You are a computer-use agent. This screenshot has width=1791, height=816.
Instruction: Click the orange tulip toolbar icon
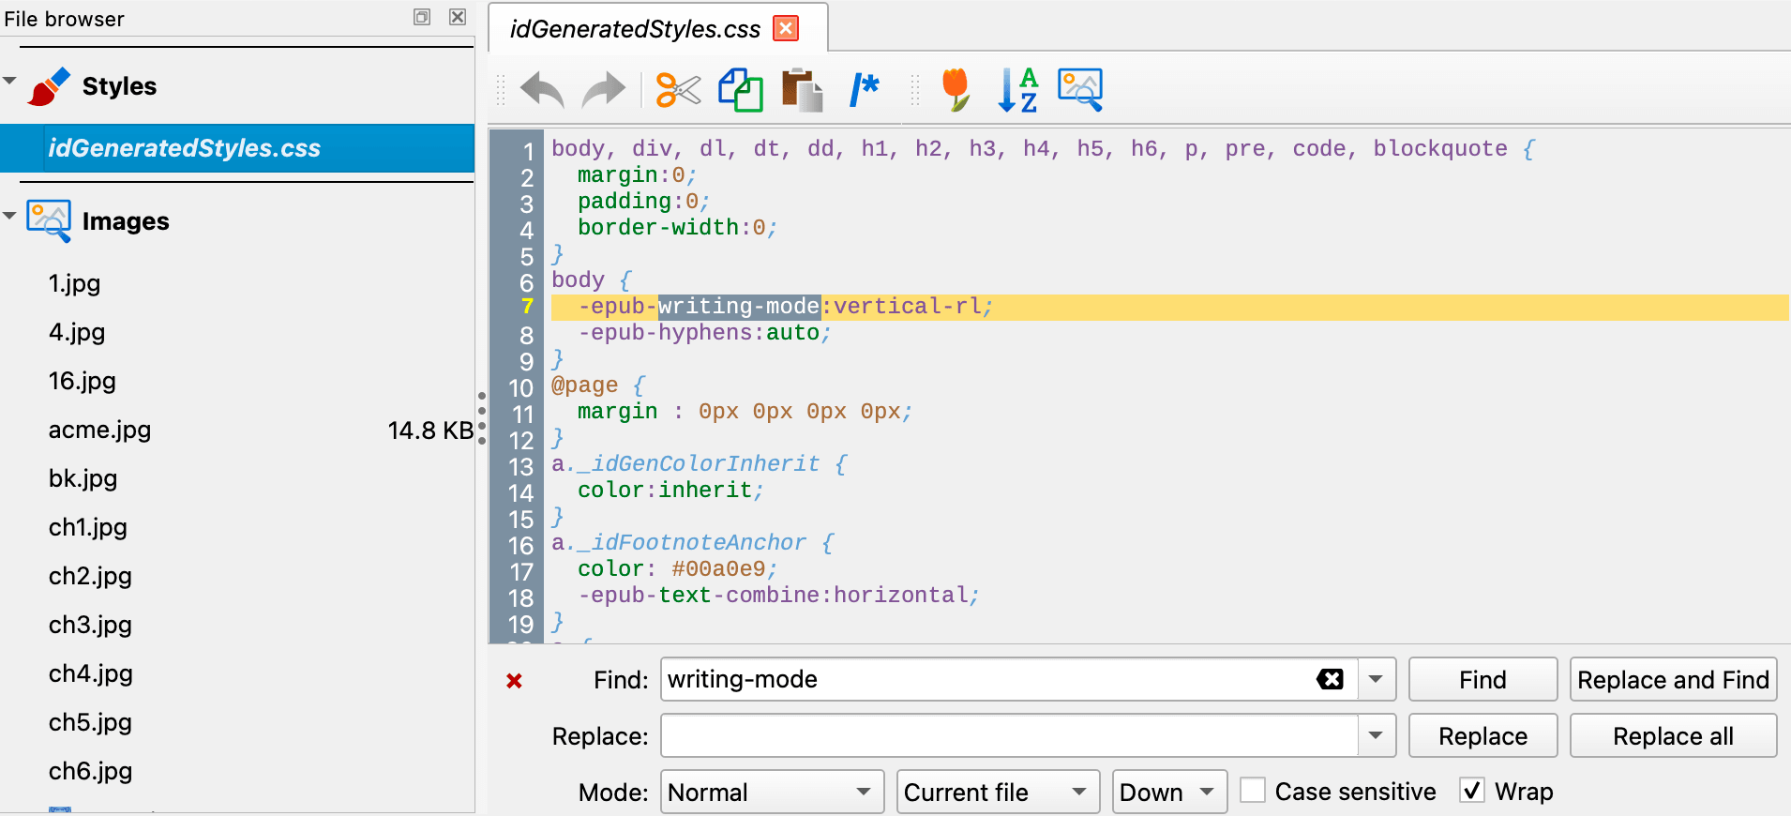(956, 90)
